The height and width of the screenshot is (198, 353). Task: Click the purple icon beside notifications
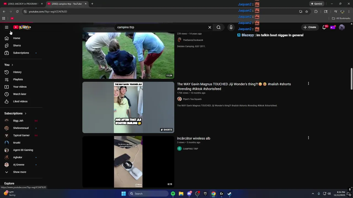(333, 27)
